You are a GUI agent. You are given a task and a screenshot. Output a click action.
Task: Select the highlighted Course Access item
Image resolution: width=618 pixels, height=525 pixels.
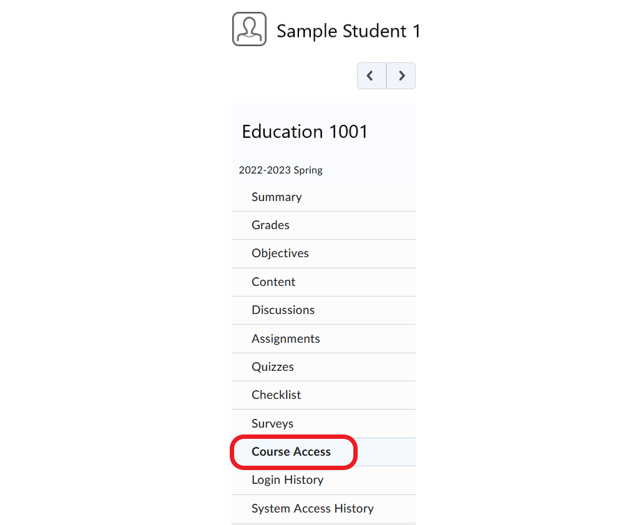click(323, 452)
